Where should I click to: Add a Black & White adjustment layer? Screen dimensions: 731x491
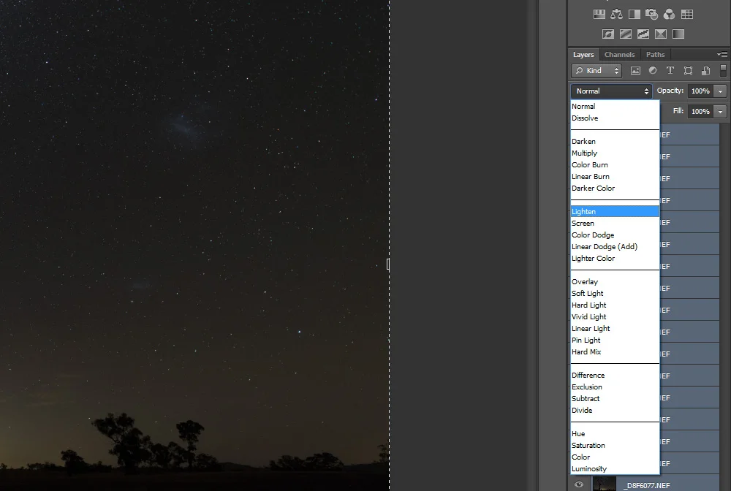tap(634, 15)
